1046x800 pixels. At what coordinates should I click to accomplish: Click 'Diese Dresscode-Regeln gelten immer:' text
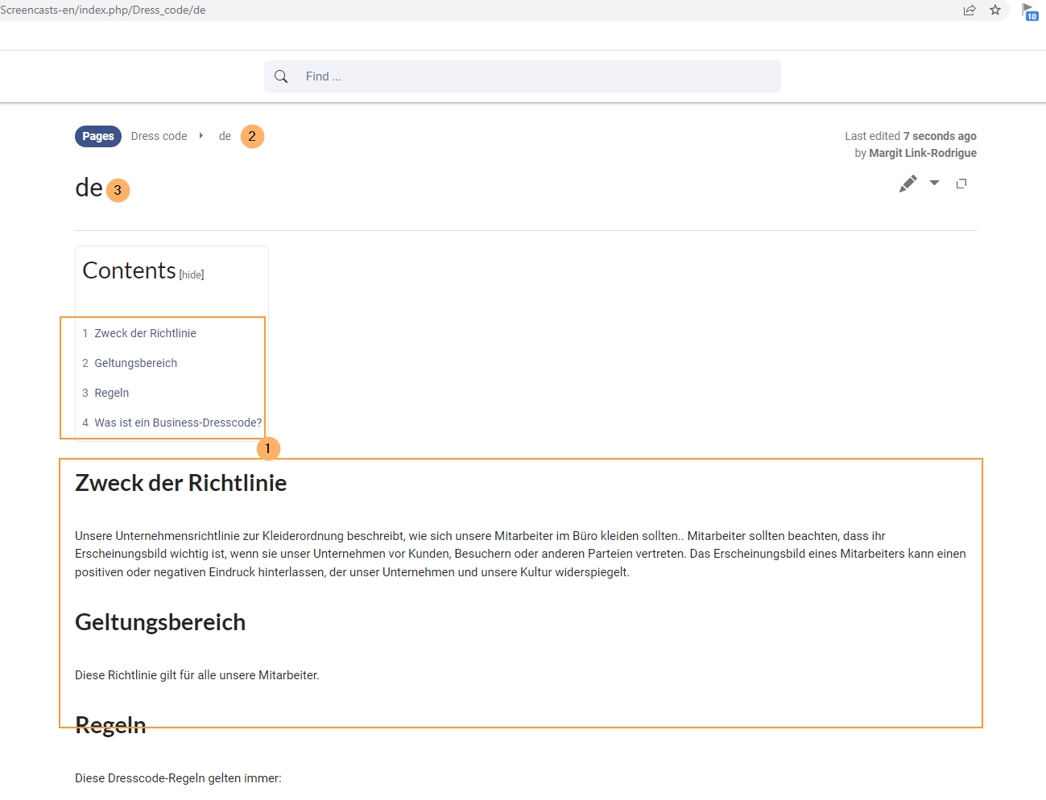178,778
